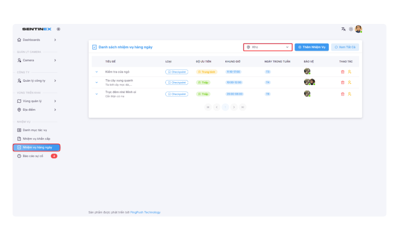This screenshot has height=239, width=399.
Task: Go to the next page of tasks
Action: click(234, 107)
